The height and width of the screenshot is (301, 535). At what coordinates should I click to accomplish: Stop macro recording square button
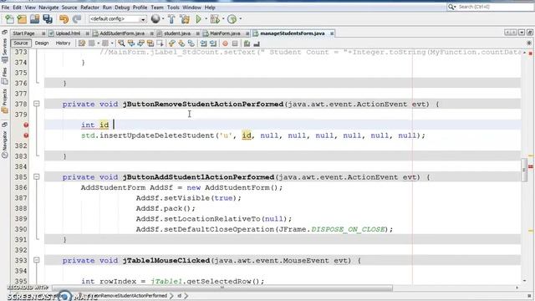click(235, 43)
